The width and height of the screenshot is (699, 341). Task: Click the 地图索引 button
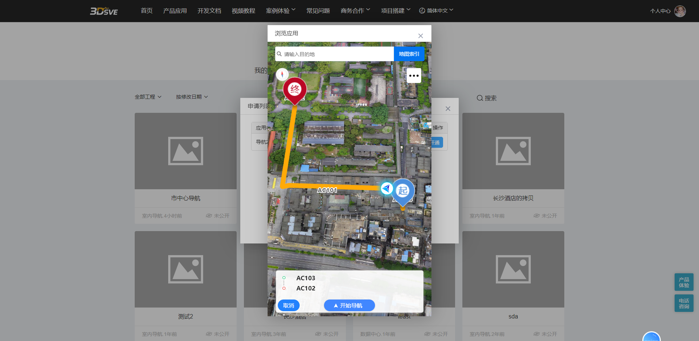point(409,54)
